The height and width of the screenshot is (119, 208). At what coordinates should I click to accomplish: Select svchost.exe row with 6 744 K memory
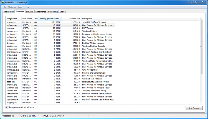coord(60,49)
